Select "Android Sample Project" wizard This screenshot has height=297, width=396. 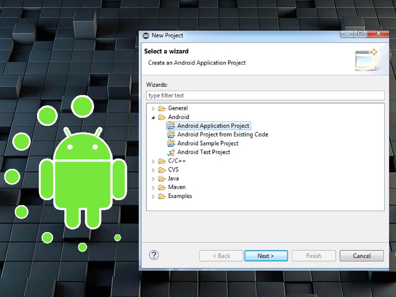click(208, 143)
